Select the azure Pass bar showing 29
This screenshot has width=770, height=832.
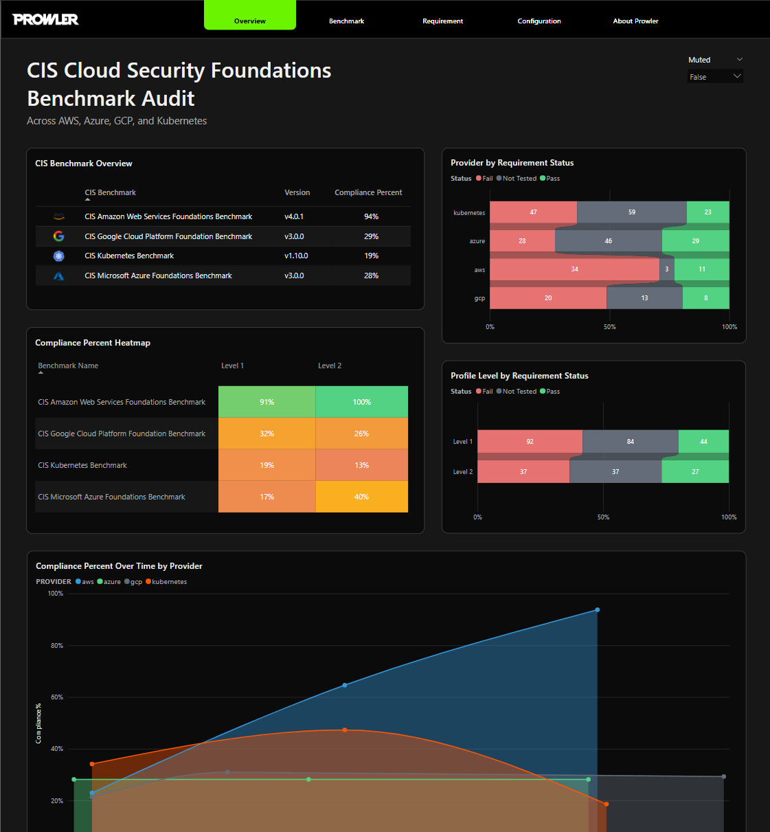click(x=695, y=241)
